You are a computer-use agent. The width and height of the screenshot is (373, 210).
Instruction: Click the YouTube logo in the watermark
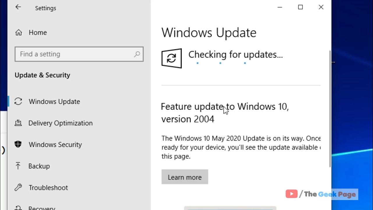pos(291,194)
